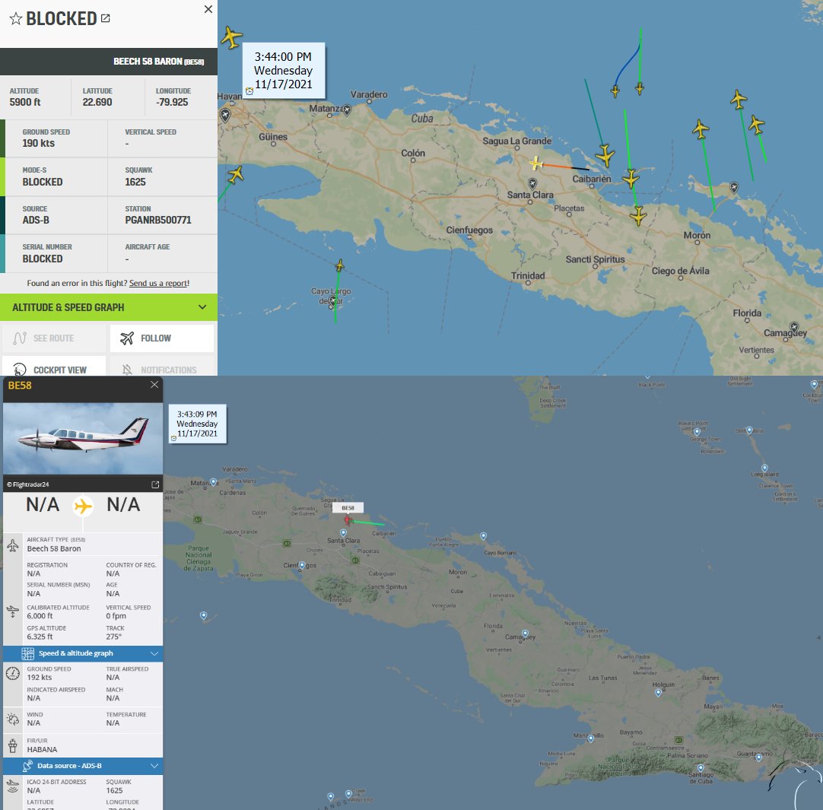Close the BE58 Flightradar24 panel
The image size is (823, 810).
click(154, 385)
